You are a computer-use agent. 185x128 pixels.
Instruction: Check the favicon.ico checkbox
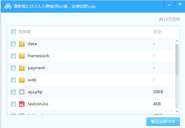(13, 104)
